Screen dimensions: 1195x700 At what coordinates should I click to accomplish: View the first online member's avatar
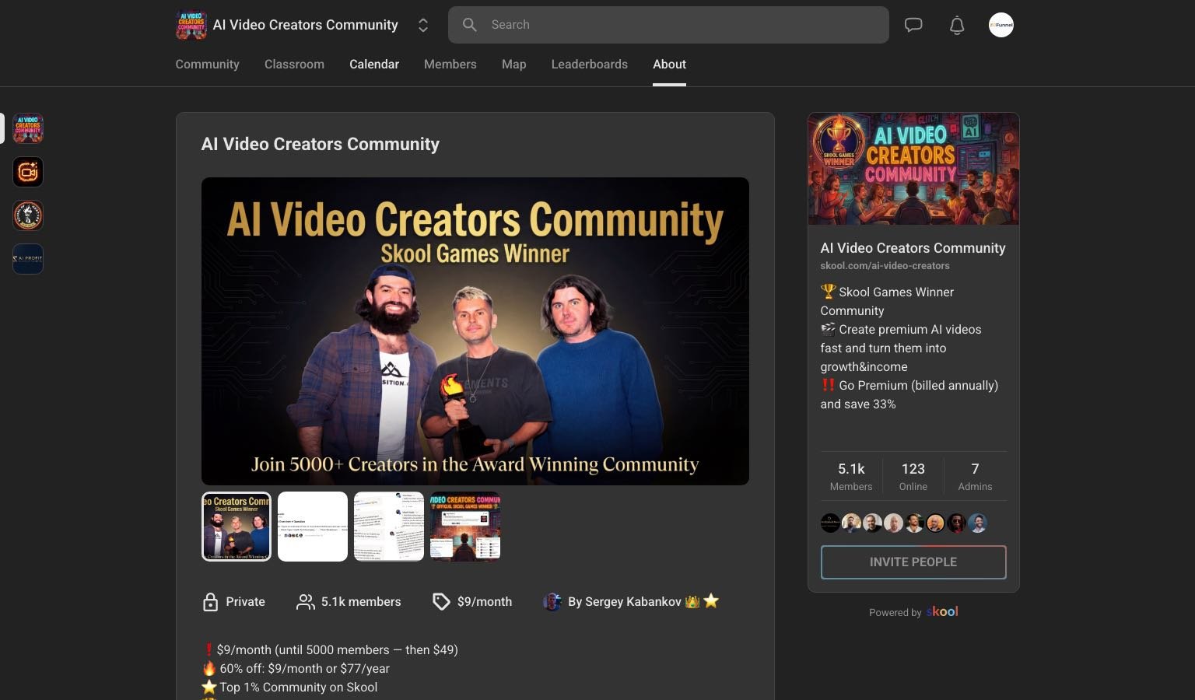click(829, 523)
